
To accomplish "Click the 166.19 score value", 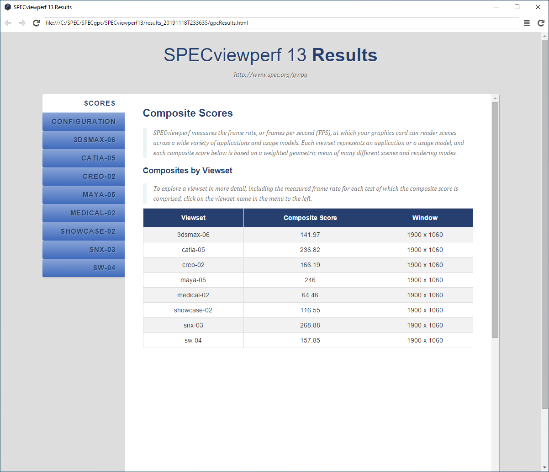I will pyautogui.click(x=311, y=265).
